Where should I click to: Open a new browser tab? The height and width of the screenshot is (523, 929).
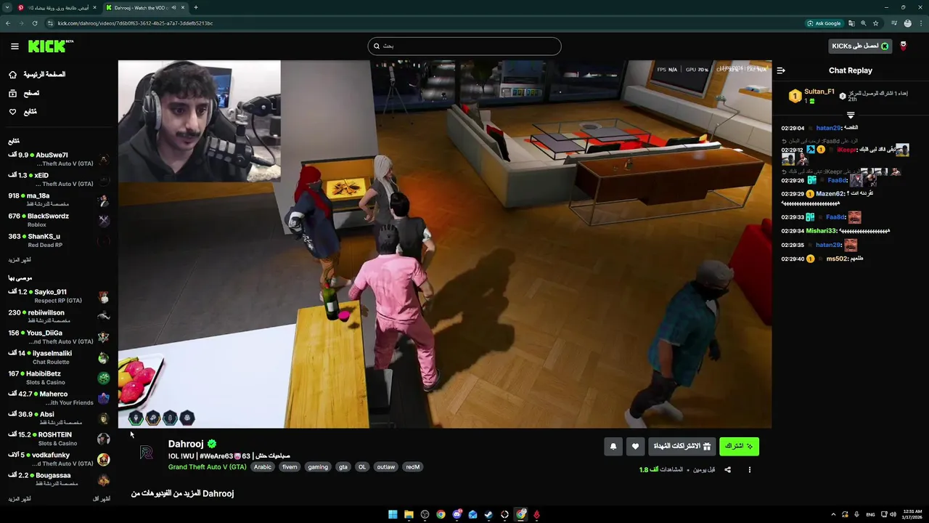(x=195, y=7)
